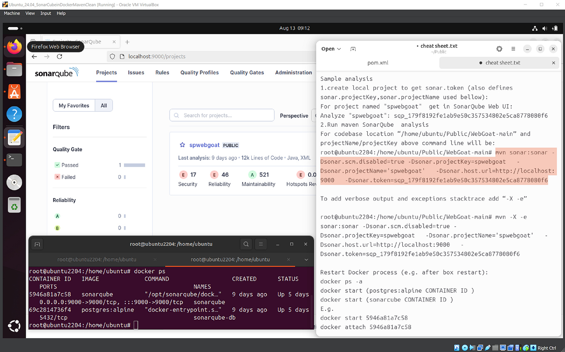Switch to the Issues tab in SonarQube

tap(136, 72)
